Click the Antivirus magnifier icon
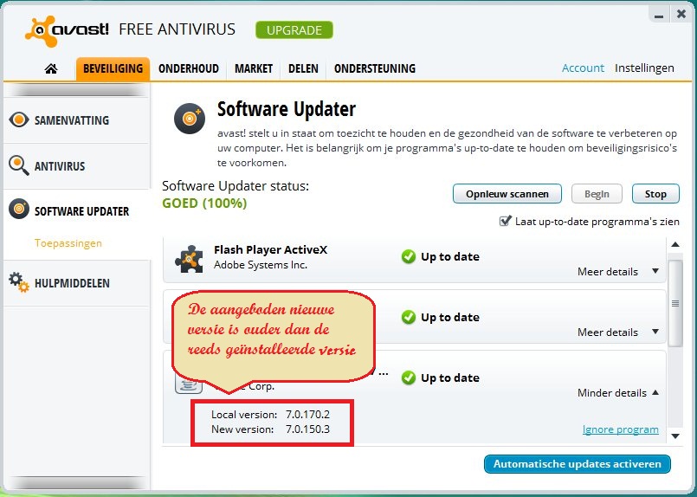 click(19, 165)
